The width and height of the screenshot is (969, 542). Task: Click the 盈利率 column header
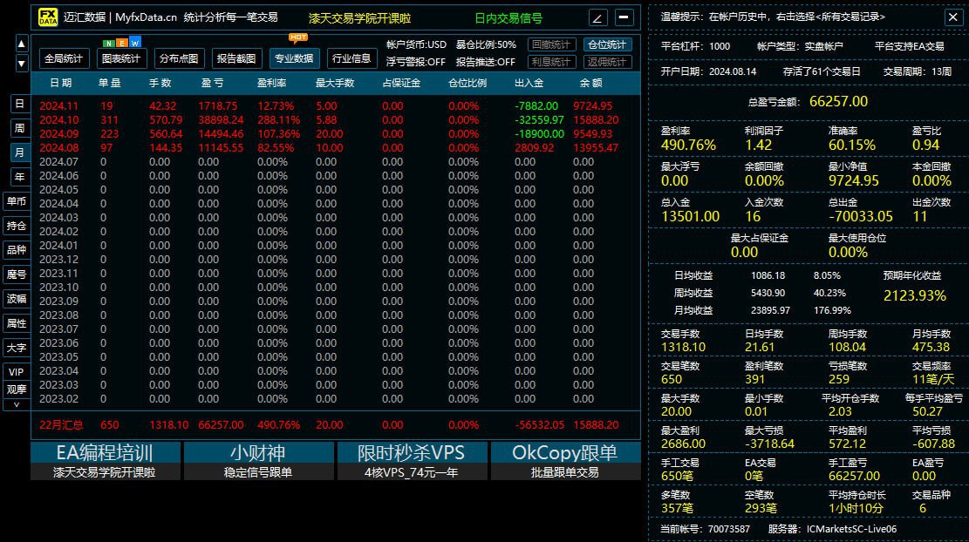272,83
